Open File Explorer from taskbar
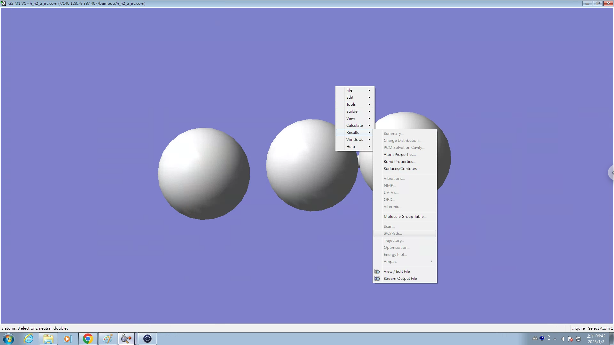614x345 pixels. point(48,339)
